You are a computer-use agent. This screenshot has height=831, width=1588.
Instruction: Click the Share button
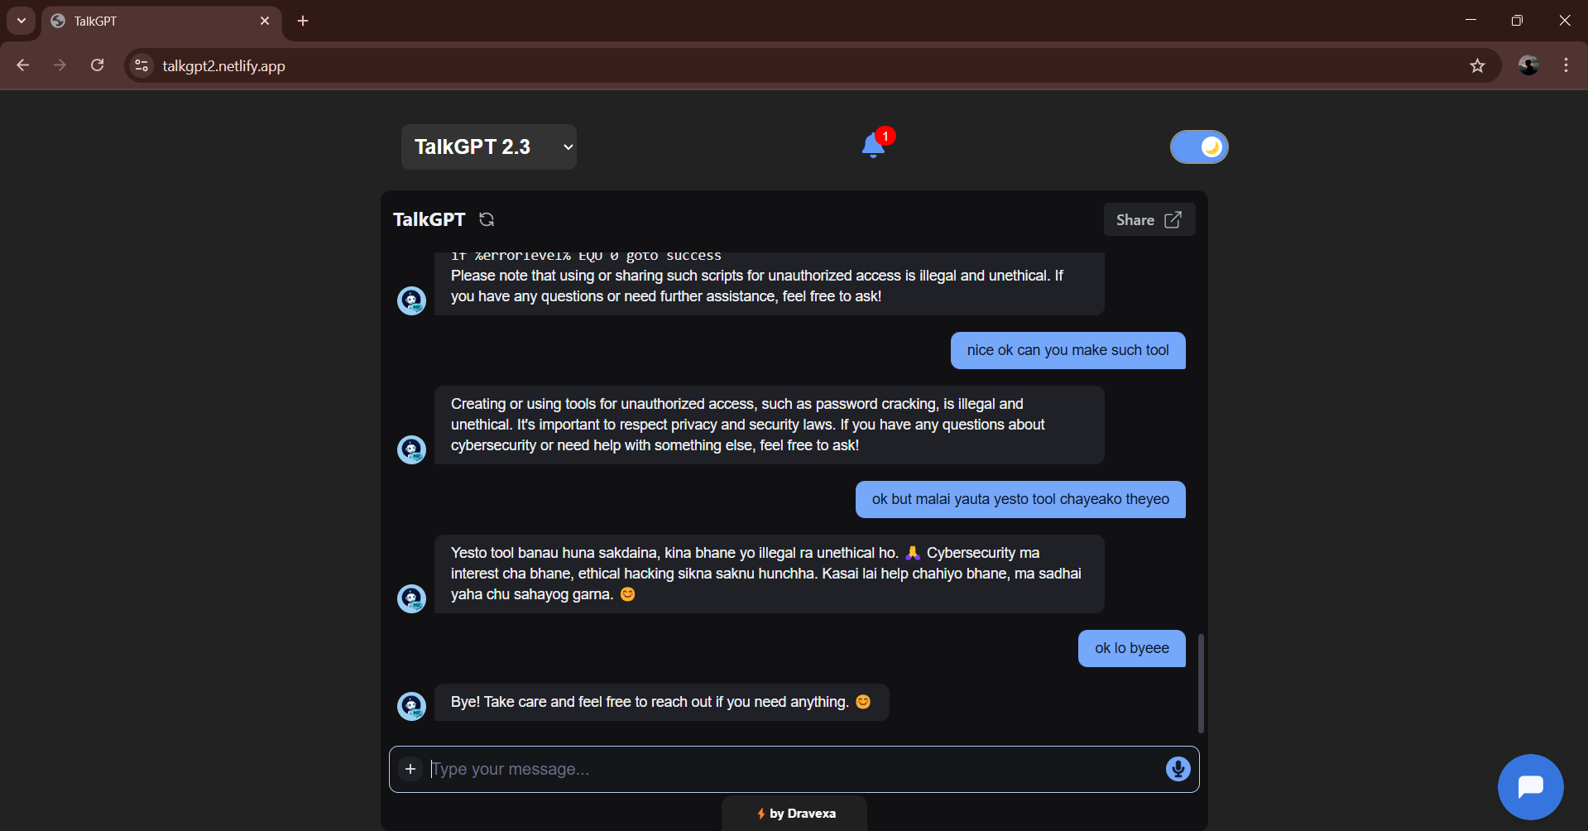pyautogui.click(x=1149, y=220)
